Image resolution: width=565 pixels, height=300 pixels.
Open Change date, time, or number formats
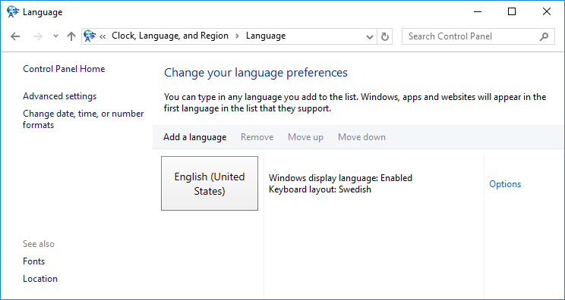(x=84, y=119)
